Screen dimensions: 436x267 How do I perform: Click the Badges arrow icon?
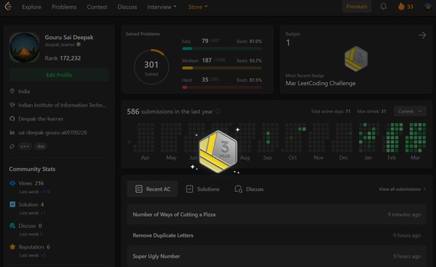pos(422,35)
